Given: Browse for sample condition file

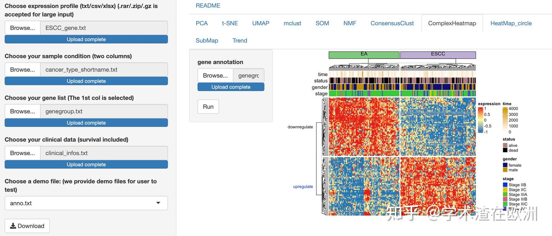Looking at the screenshot, I should [x=23, y=70].
